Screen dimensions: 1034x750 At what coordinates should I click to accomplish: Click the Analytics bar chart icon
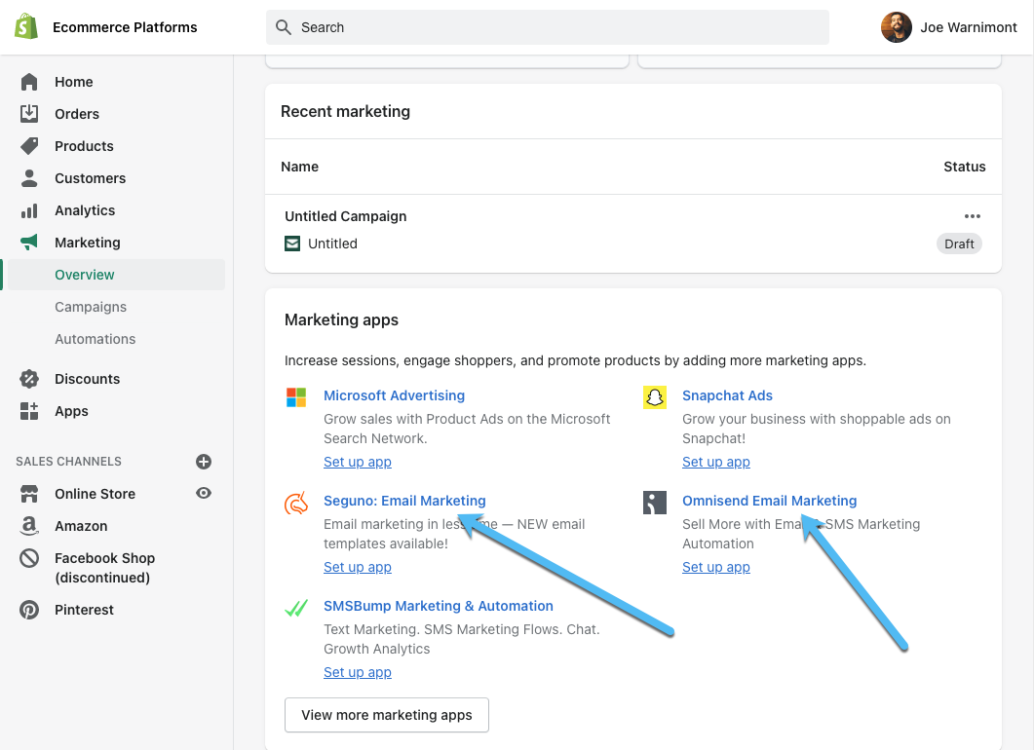click(29, 210)
